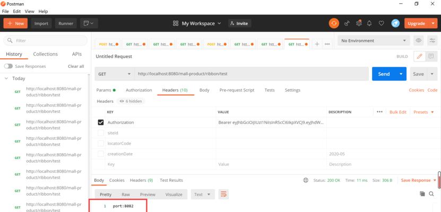Open the GET method dropdown
441x212 pixels.
tap(115, 74)
